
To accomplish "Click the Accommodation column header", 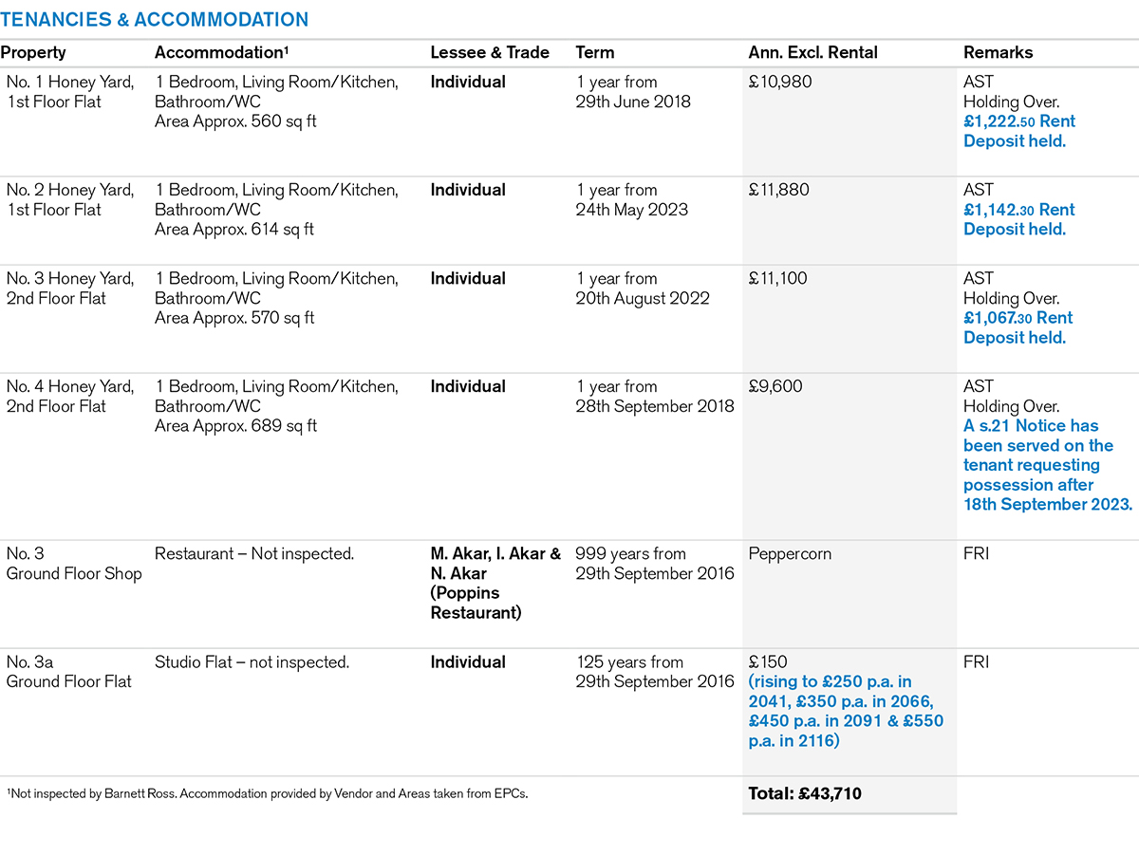I will click(x=220, y=53).
